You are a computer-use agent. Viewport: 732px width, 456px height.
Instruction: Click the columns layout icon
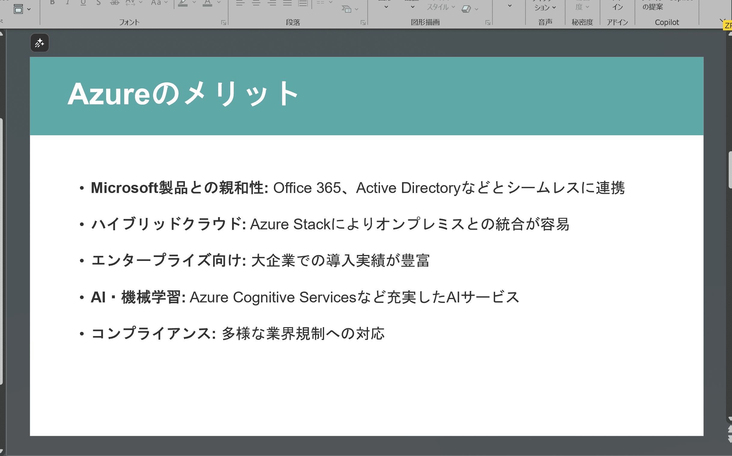(320, 2)
